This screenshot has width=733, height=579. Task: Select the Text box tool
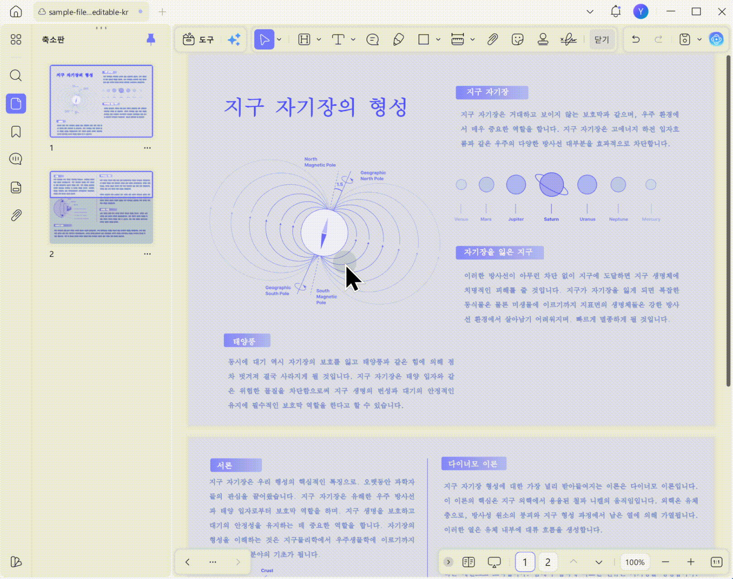coord(338,40)
